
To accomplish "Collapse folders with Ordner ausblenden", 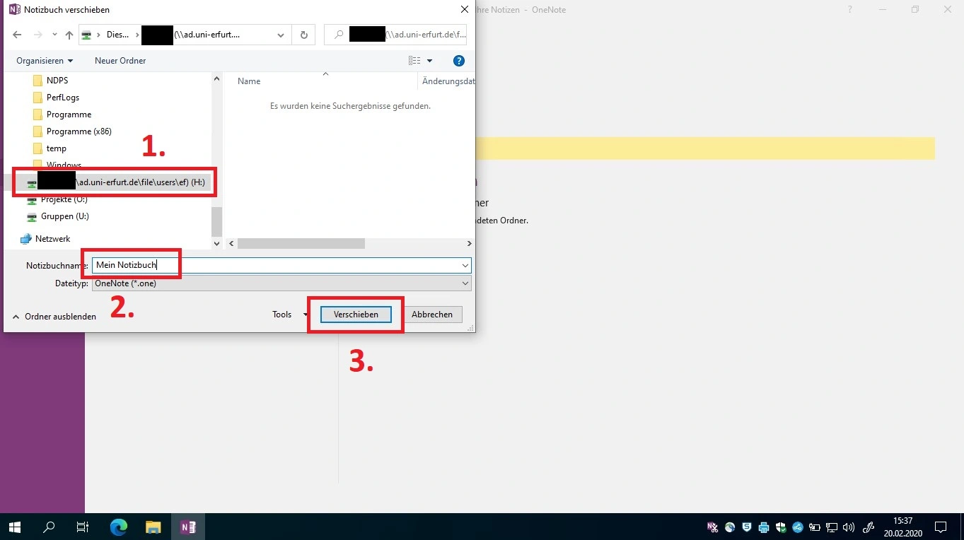I will click(54, 317).
